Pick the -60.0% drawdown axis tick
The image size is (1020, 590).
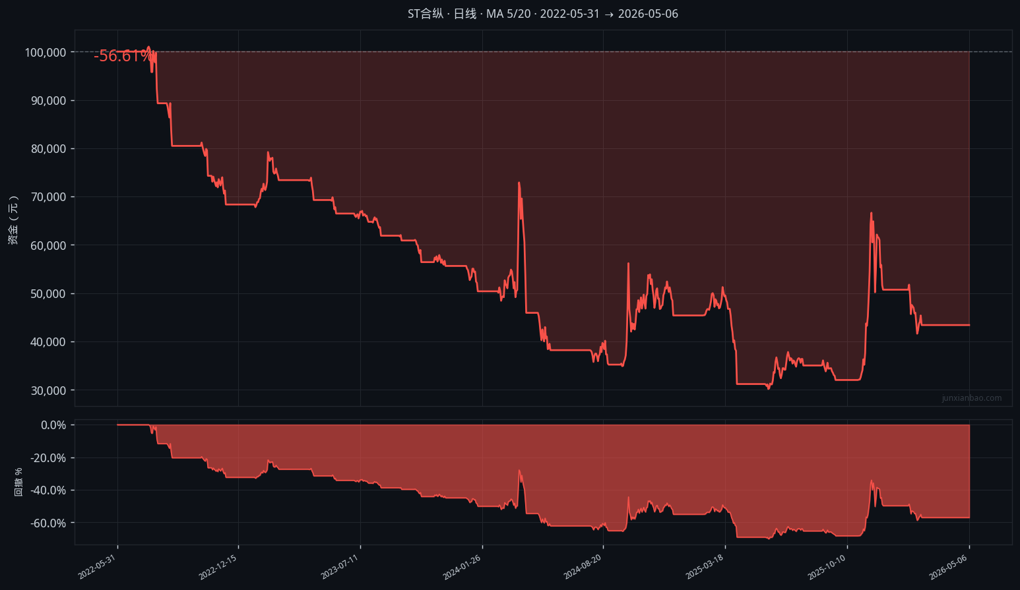click(48, 523)
